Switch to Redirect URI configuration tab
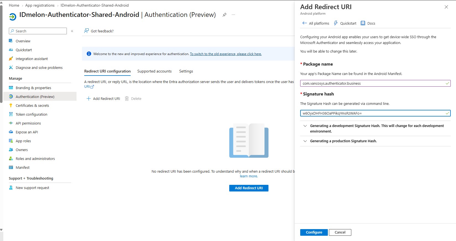456x241 pixels. tap(107, 71)
